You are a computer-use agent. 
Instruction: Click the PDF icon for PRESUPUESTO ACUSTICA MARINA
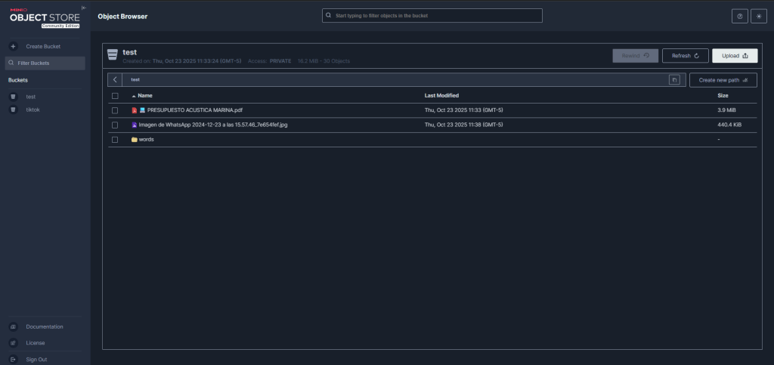click(135, 110)
